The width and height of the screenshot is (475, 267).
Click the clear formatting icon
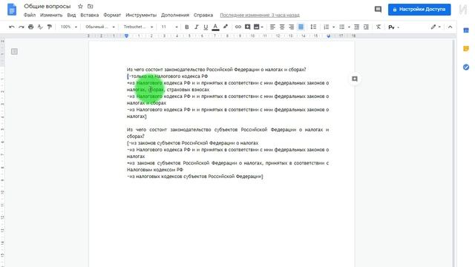[379, 27]
